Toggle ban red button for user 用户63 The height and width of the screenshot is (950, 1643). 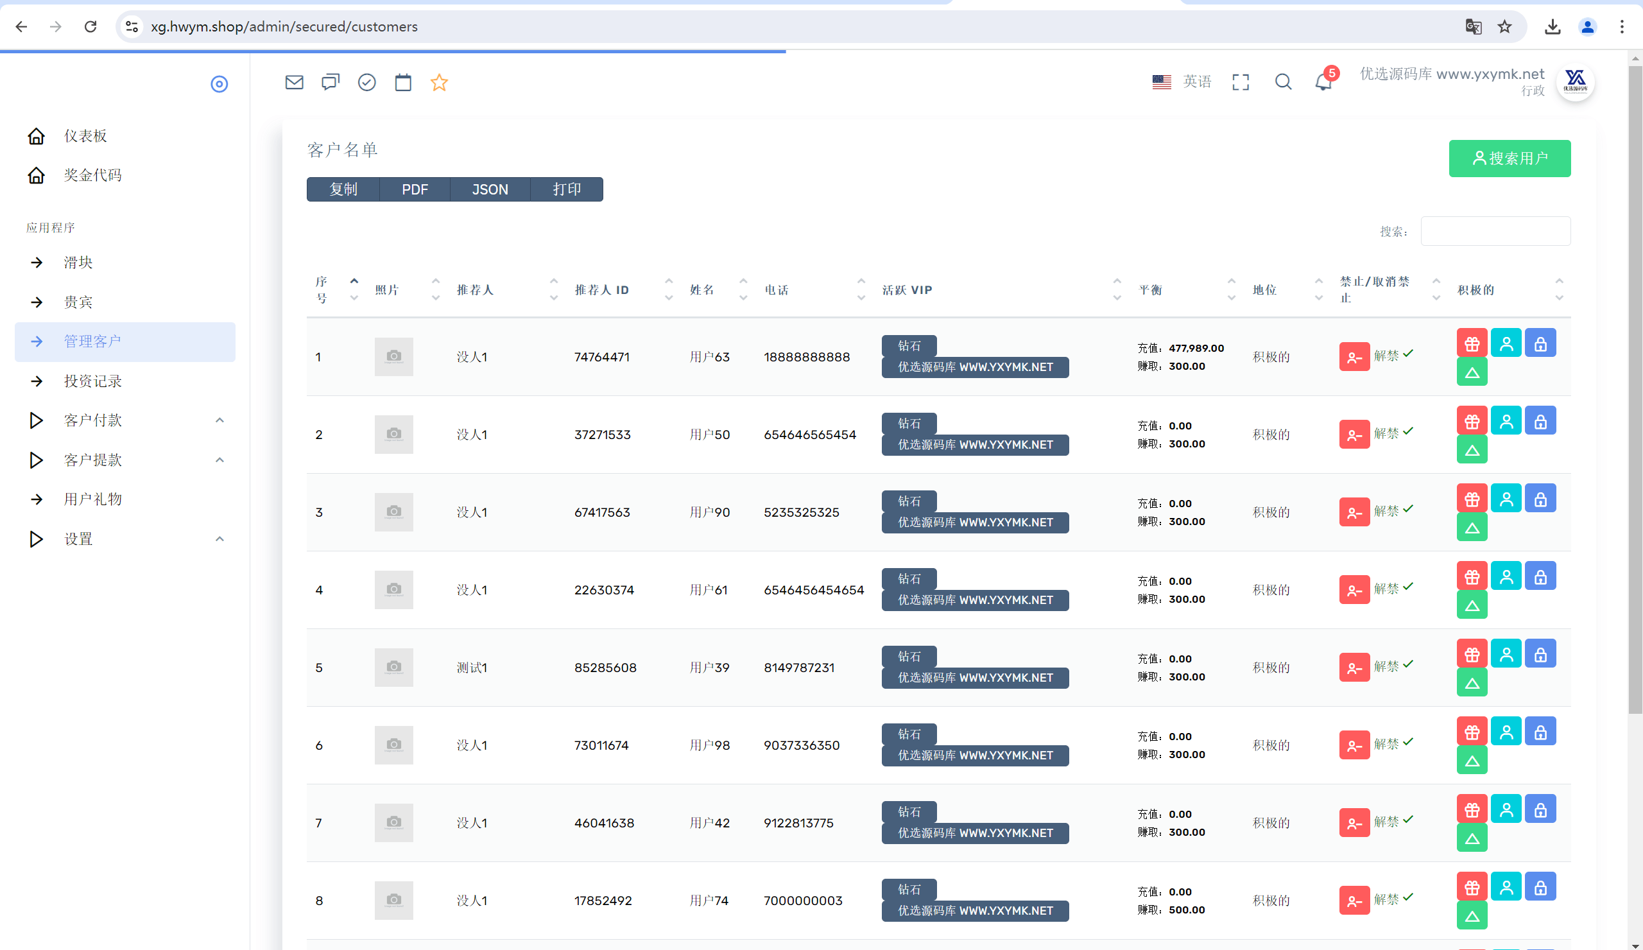tap(1354, 357)
